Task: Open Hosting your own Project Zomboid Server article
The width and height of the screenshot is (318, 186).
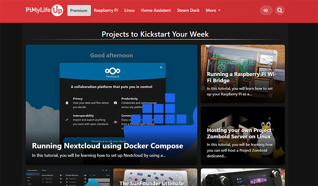Action: click(x=243, y=136)
